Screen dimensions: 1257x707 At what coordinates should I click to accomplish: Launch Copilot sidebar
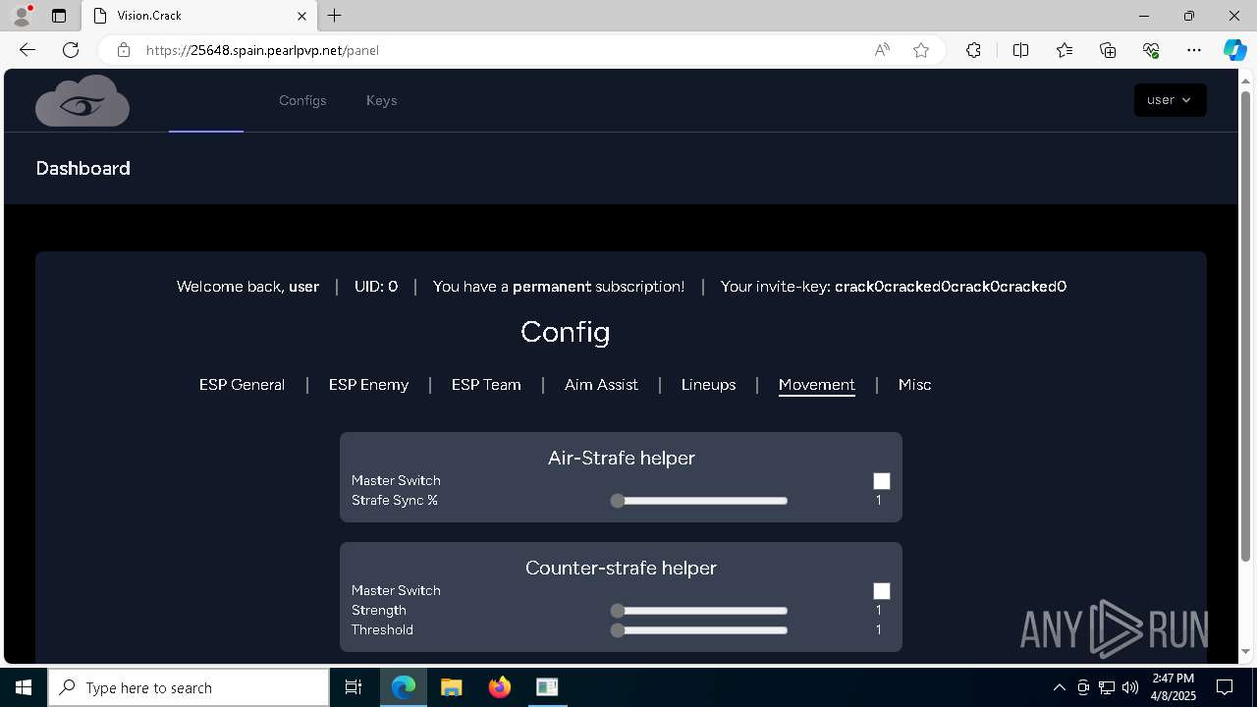(x=1234, y=50)
